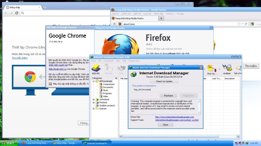Open a new tab in Firefox
Image resolution: width=261 pixels, height=146 pixels.
click(161, 18)
